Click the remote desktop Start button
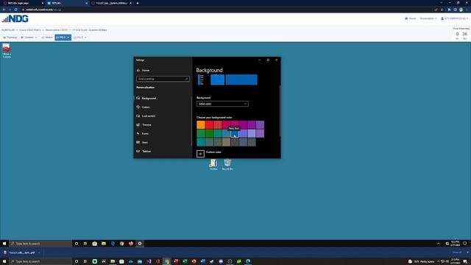The width and height of the screenshot is (471, 265). pos(4,244)
